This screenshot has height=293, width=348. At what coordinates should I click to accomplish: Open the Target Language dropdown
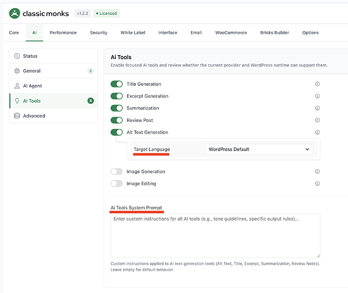point(259,149)
